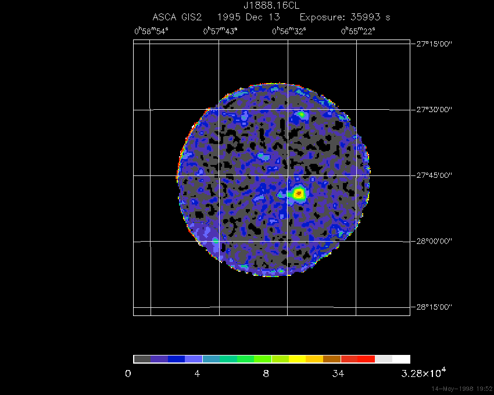
Task: Click the 0h58m54s right ascension label
Action: 151,31
